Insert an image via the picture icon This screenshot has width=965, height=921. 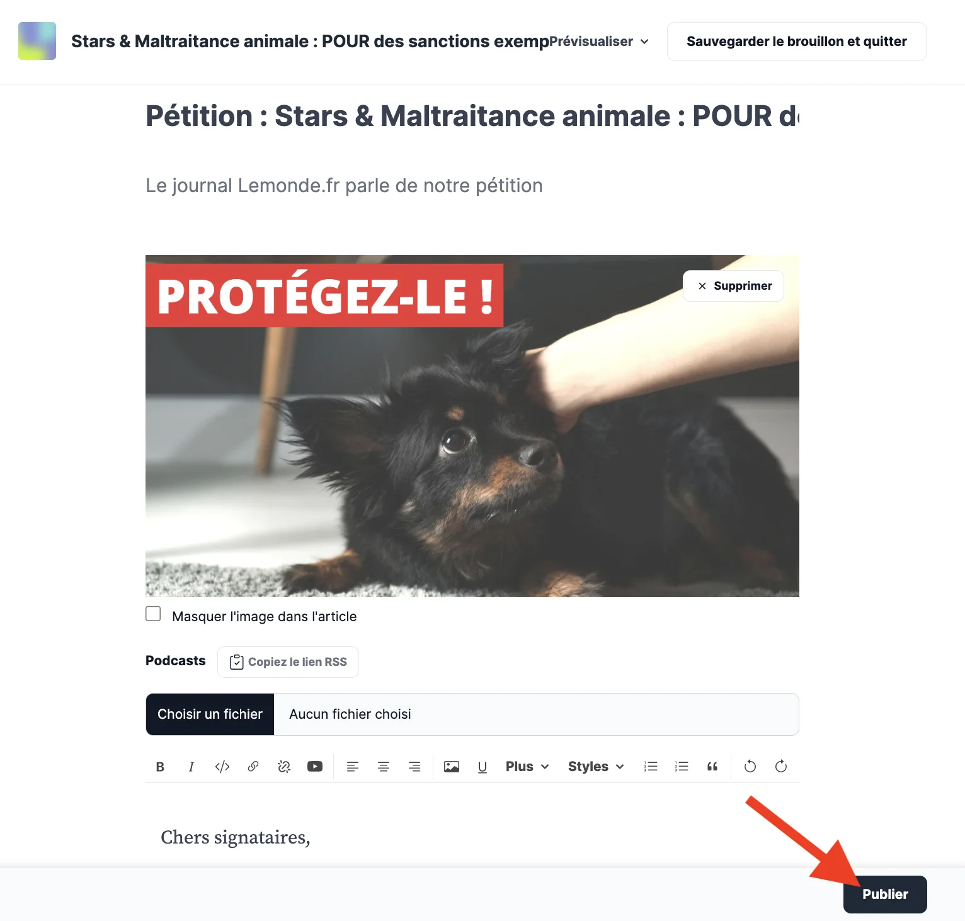451,767
